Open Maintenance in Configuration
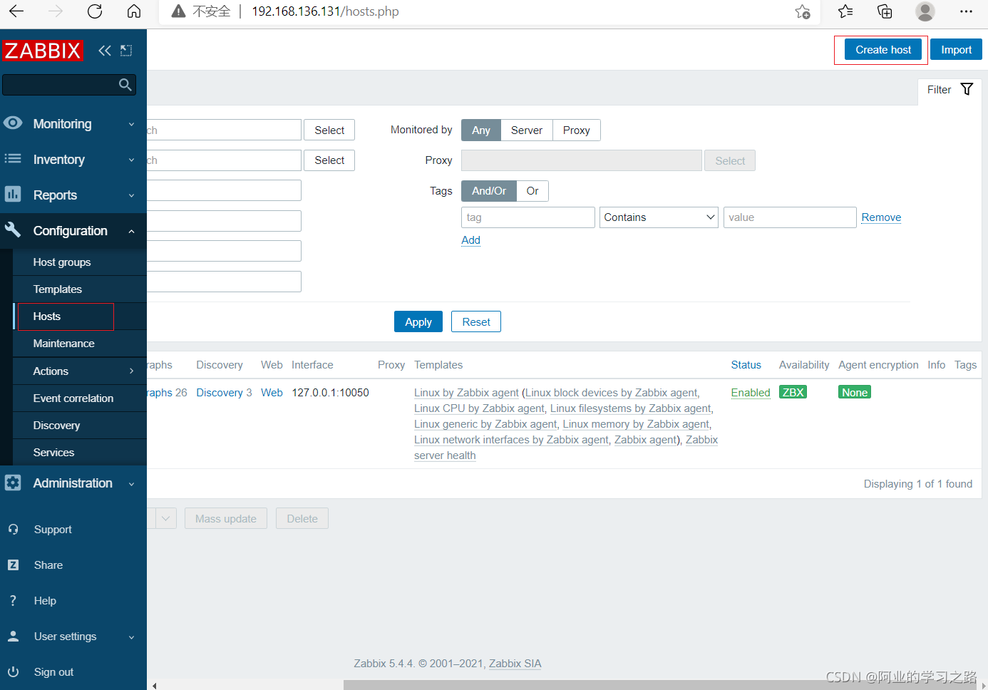Screen dimensions: 988x690 pyautogui.click(x=64, y=344)
